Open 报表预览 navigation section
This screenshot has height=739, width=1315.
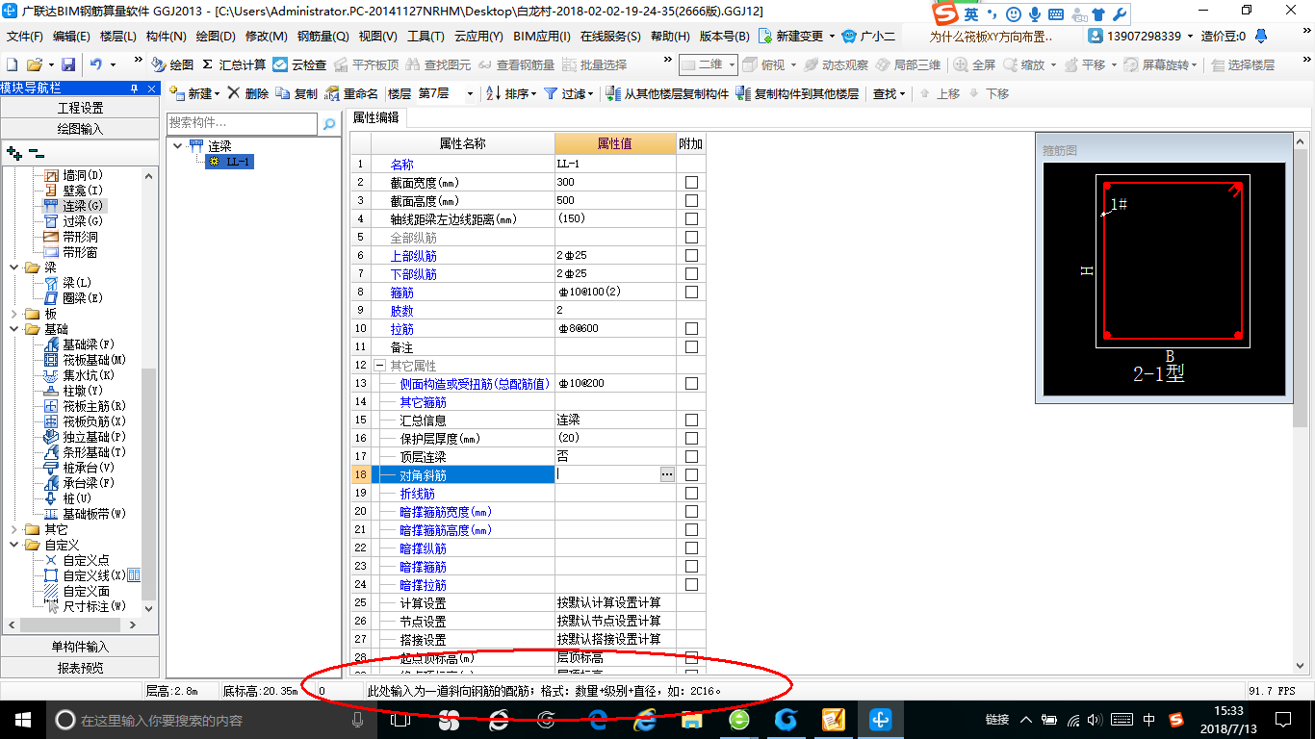(80, 667)
